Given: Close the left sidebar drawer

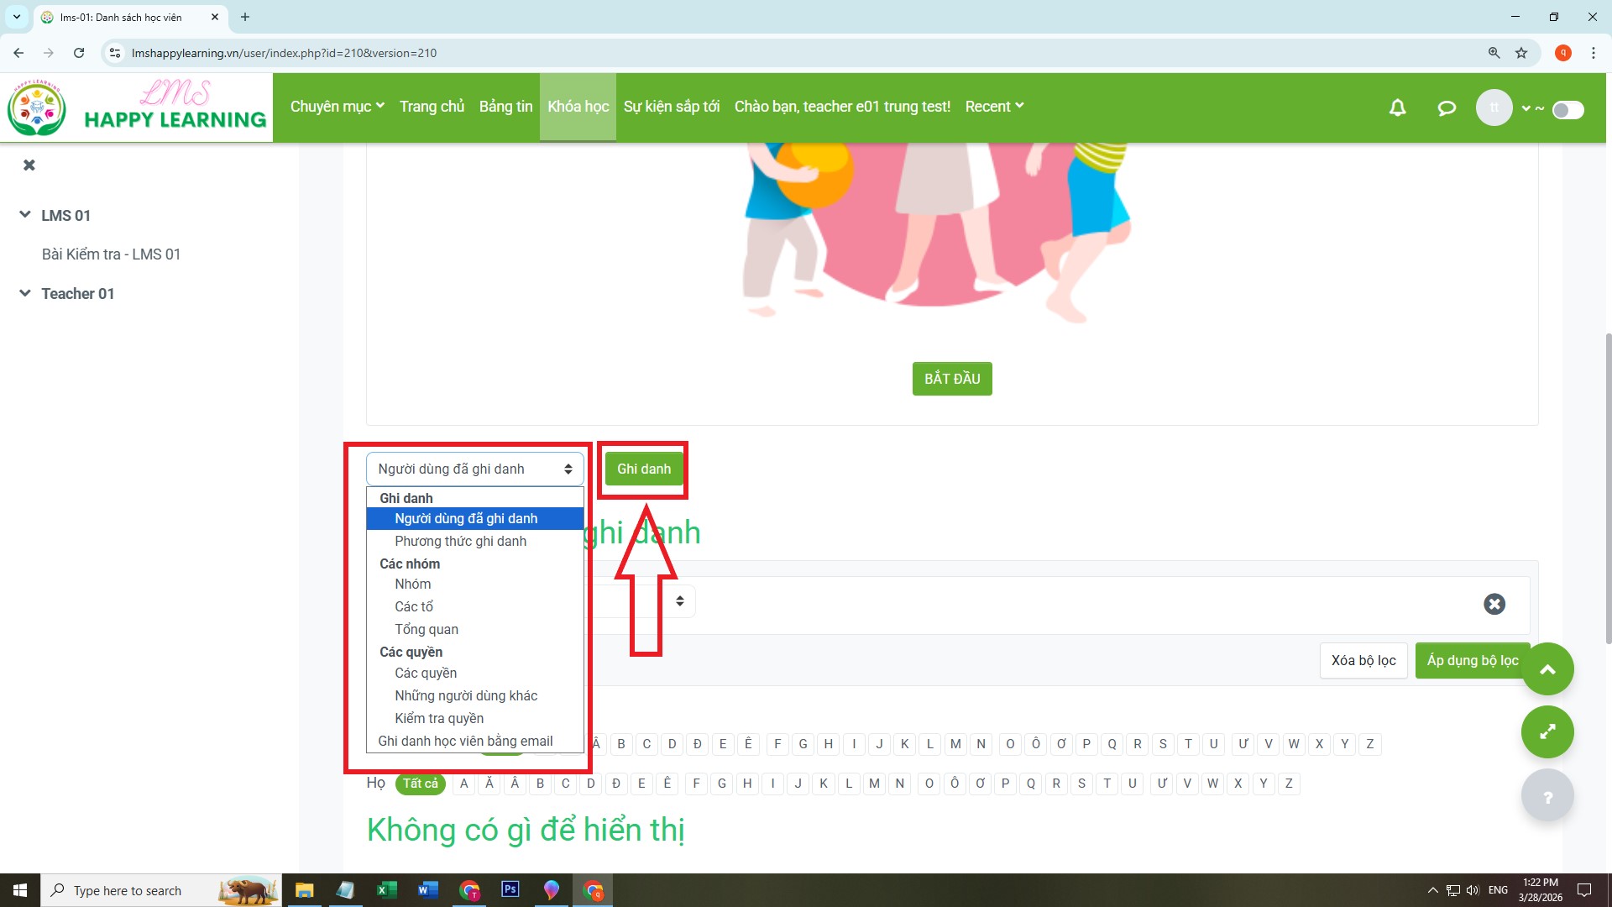Looking at the screenshot, I should pyautogui.click(x=29, y=165).
